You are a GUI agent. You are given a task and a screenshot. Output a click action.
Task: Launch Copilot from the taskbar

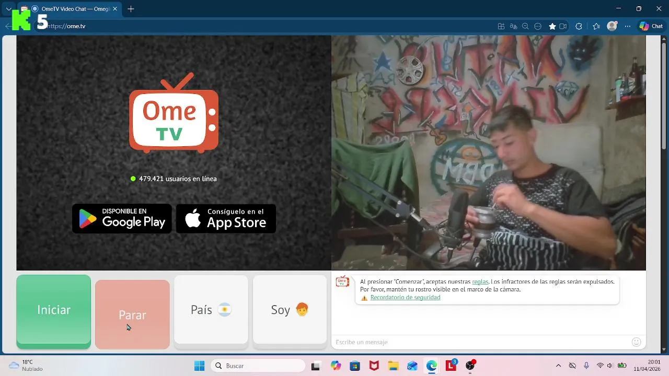click(336, 366)
